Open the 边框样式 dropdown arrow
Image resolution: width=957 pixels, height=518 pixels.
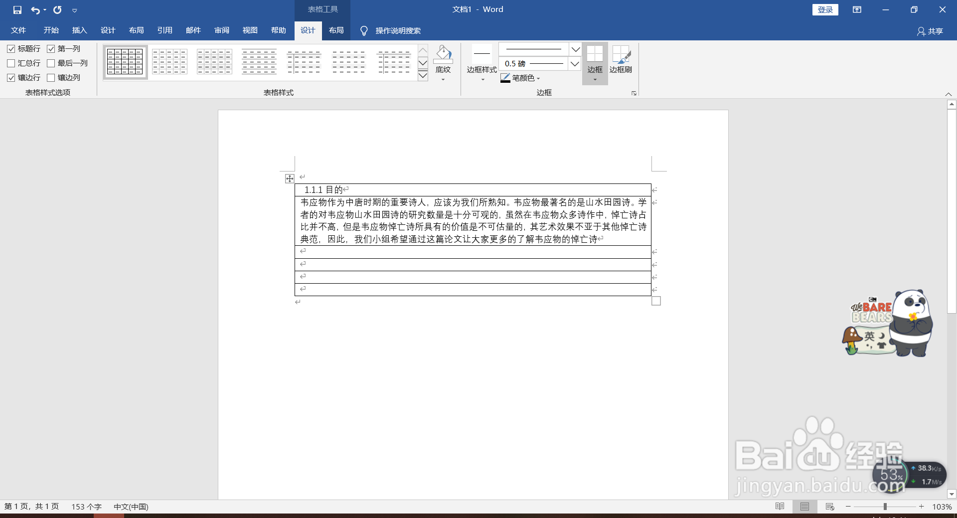coord(482,80)
